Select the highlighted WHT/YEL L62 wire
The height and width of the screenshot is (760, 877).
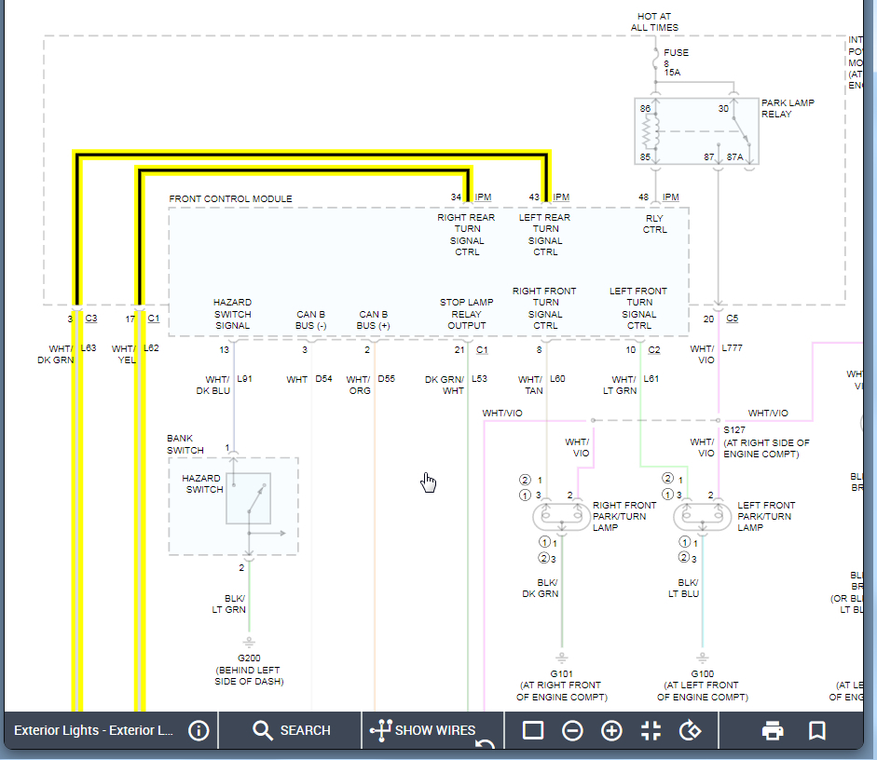coord(140,522)
